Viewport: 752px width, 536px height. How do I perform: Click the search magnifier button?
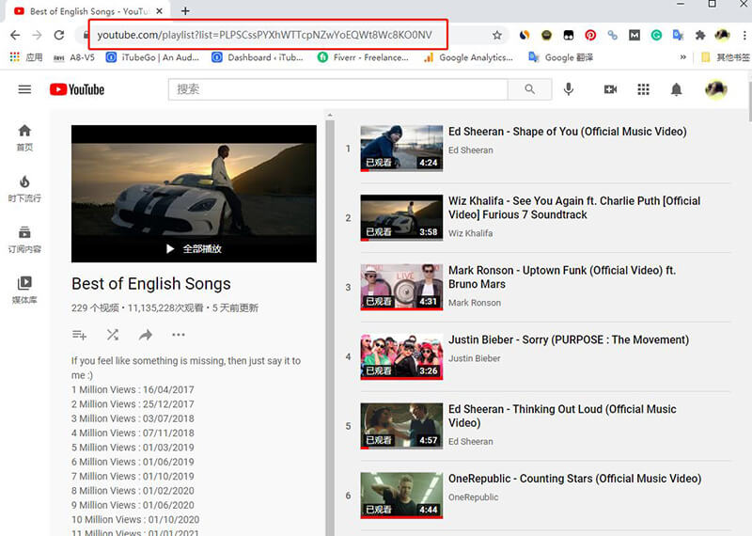pos(529,89)
